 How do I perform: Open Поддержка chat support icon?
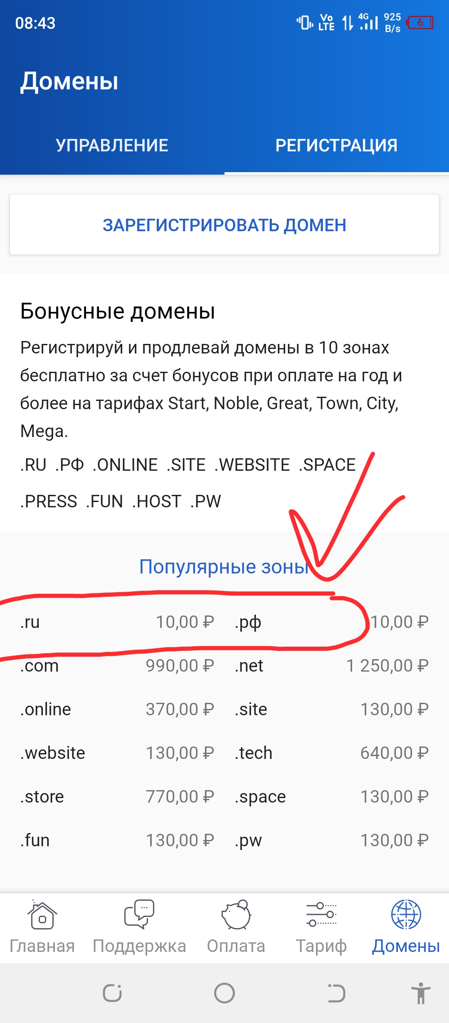click(x=139, y=915)
